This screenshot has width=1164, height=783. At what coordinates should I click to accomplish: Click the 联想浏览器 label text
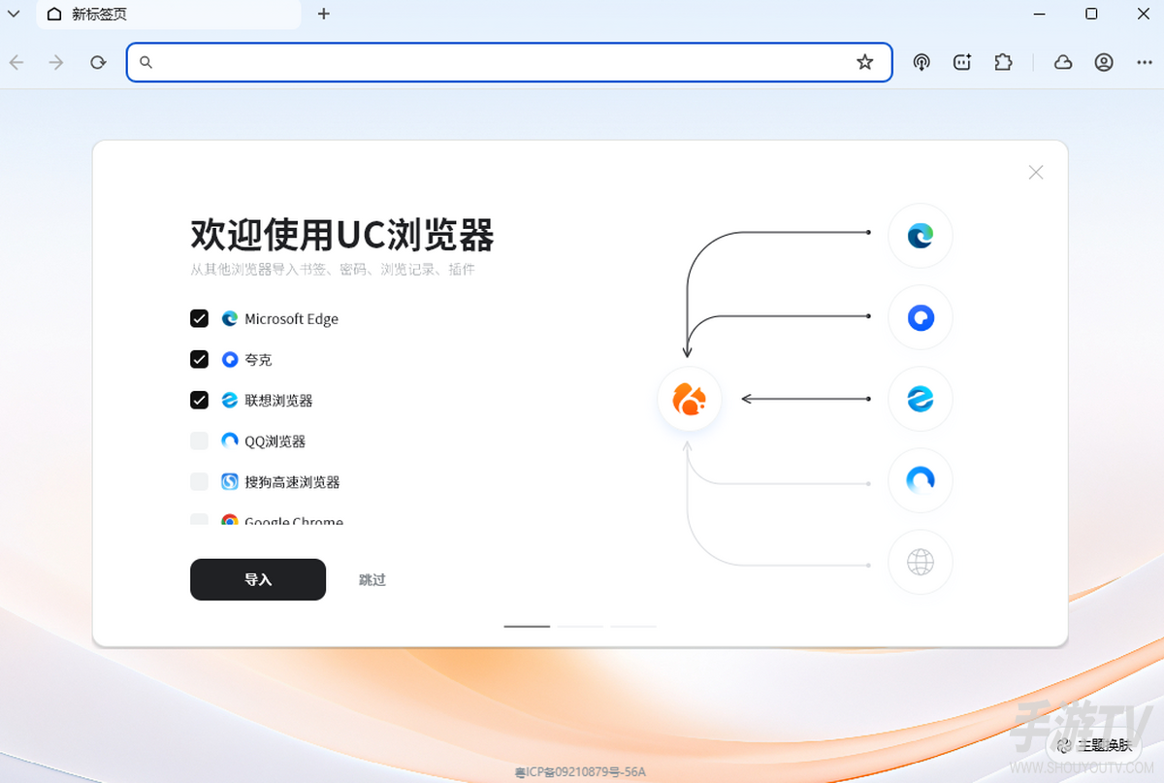(x=278, y=401)
